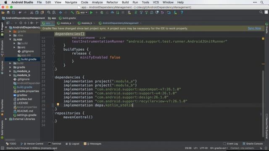The width and height of the screenshot is (269, 151).
Task: Collapse the AndroidDependencyManagement root node
Action: (6, 27)
